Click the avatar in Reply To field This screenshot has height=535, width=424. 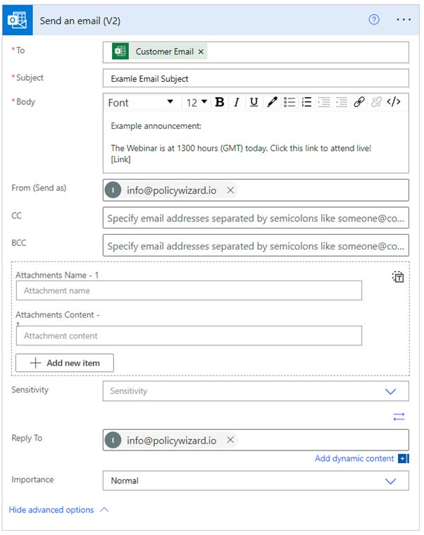[113, 441]
